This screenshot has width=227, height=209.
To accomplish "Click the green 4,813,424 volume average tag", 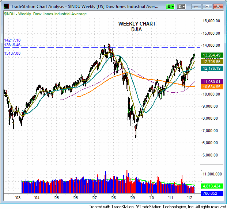I will click(211, 185).
